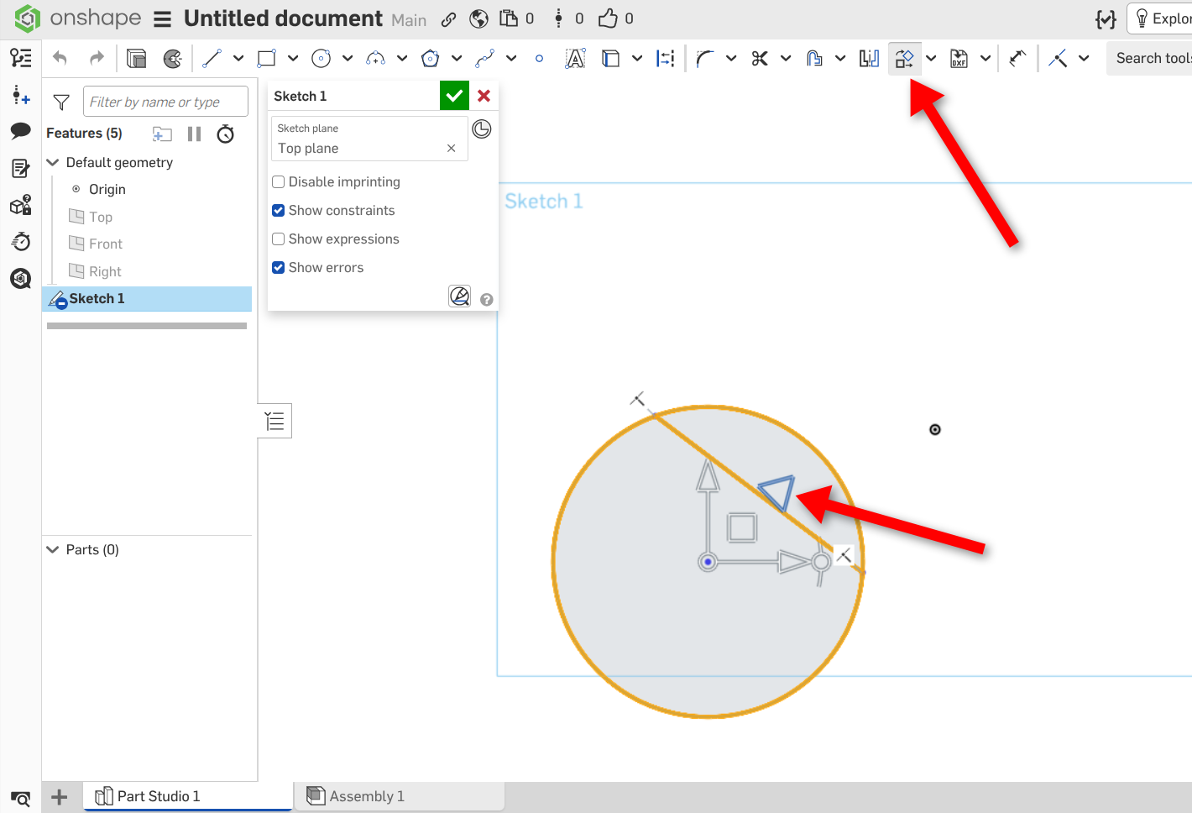Select the Line tool

pyautogui.click(x=212, y=58)
